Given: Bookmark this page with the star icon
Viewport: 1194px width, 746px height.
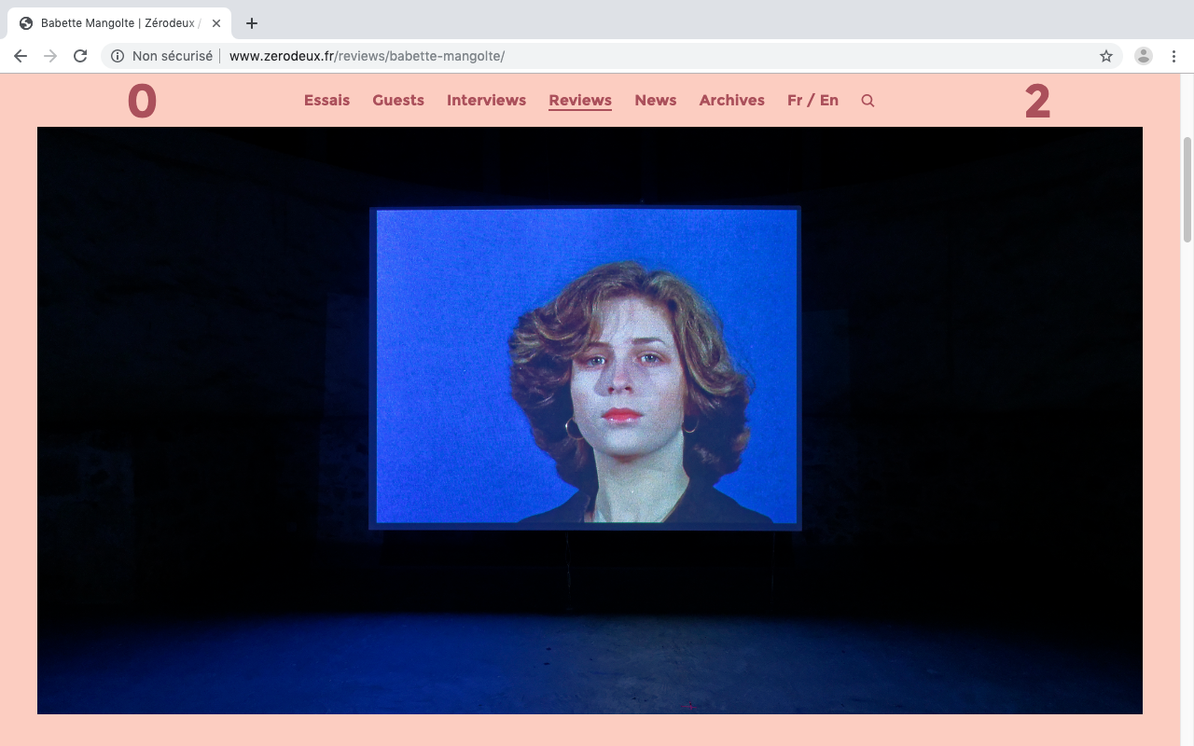Looking at the screenshot, I should [x=1106, y=56].
